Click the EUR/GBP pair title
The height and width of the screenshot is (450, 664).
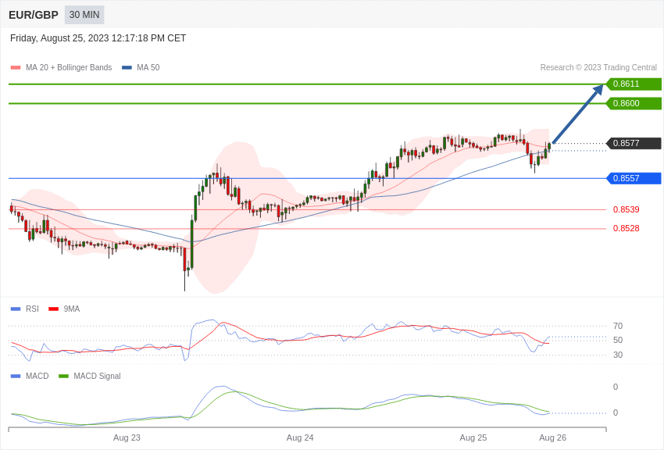point(34,16)
